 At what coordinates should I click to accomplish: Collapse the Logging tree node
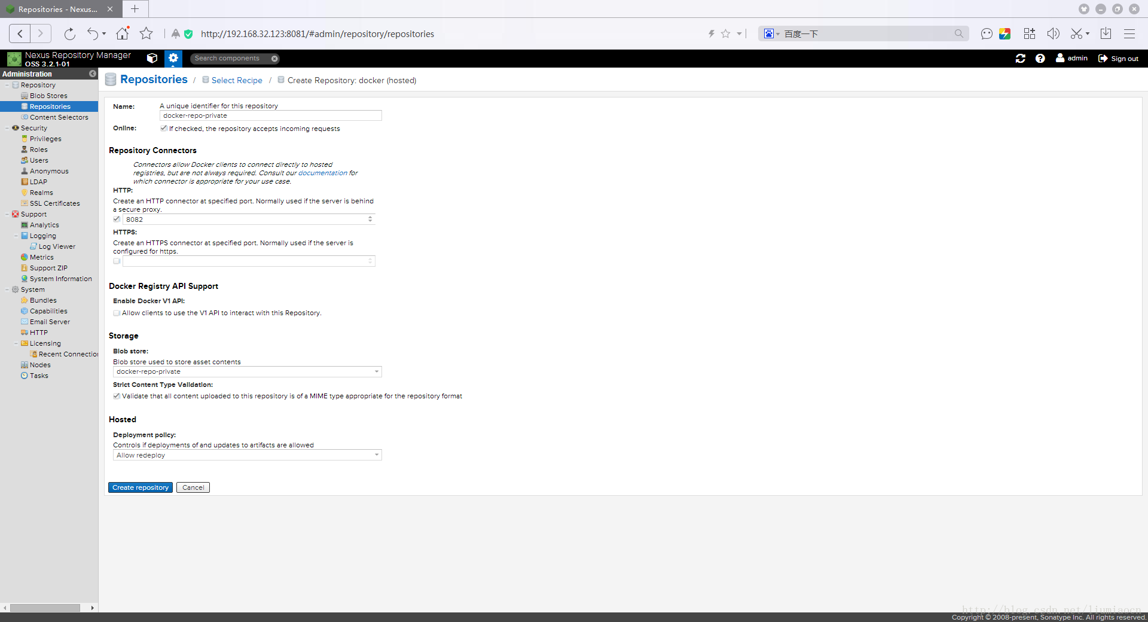click(x=16, y=236)
